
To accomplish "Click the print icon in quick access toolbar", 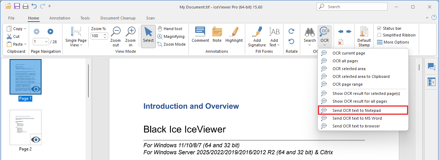I will pyautogui.click(x=26, y=6).
